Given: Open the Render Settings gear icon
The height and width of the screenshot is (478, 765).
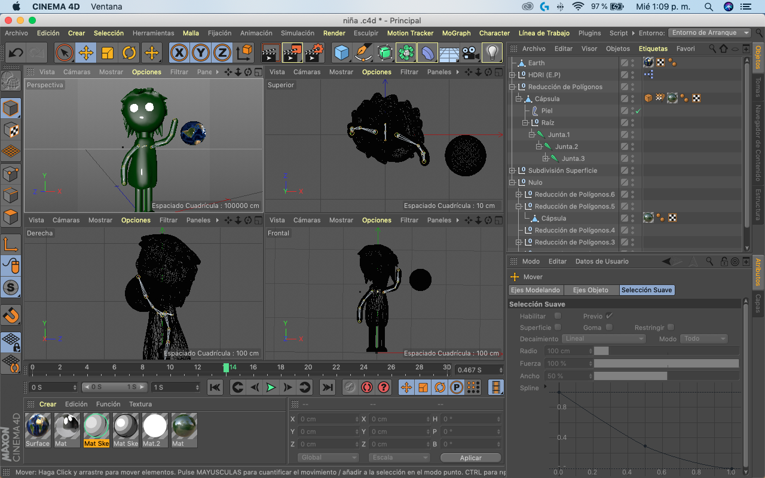Looking at the screenshot, I should coord(314,53).
